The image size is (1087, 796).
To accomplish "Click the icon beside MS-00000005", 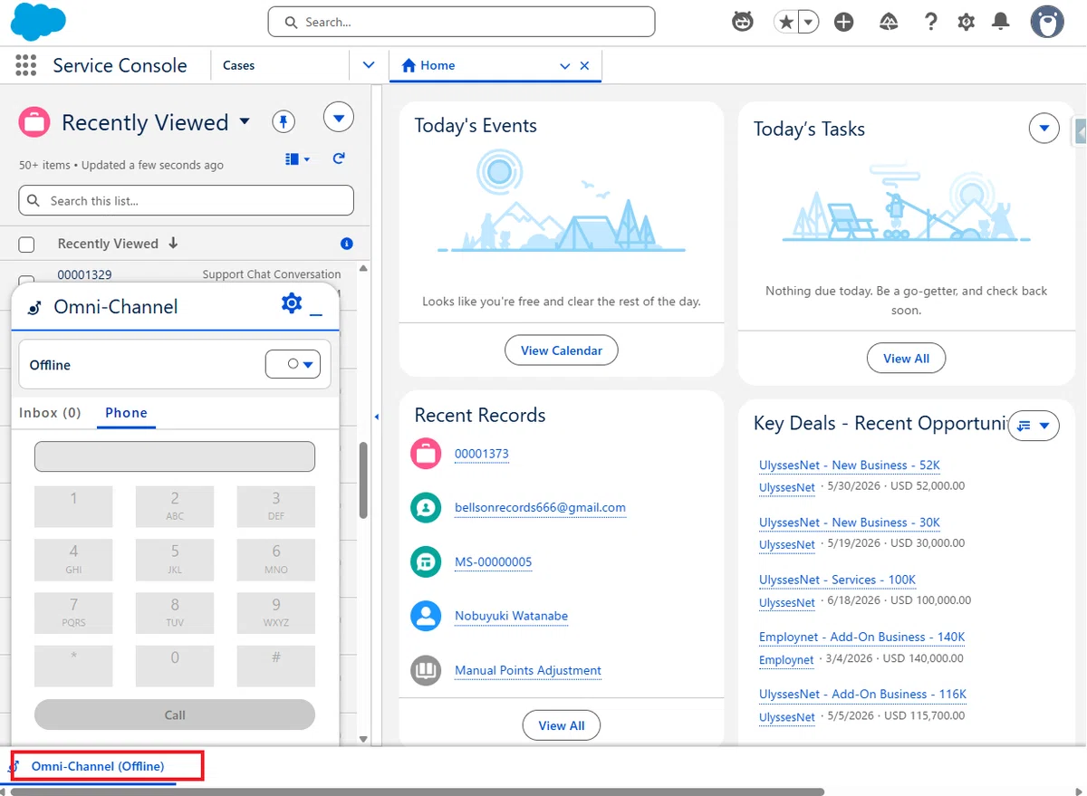I will pyautogui.click(x=426, y=561).
